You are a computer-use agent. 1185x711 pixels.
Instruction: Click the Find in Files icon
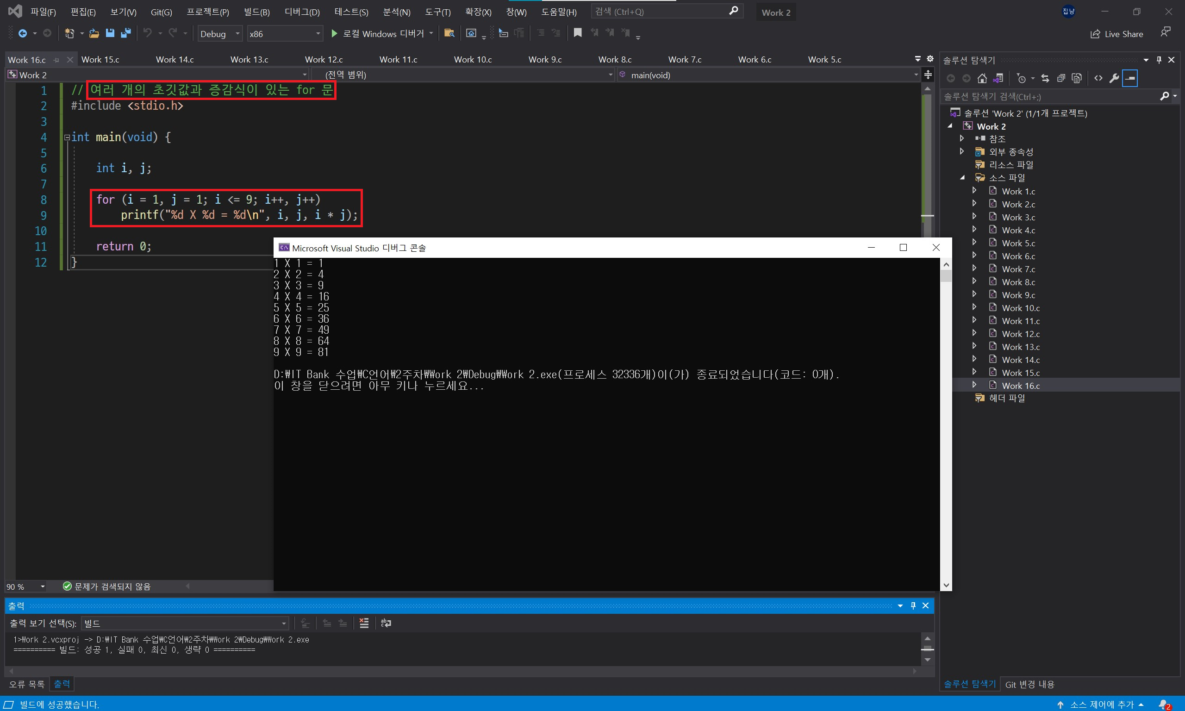pyautogui.click(x=449, y=33)
